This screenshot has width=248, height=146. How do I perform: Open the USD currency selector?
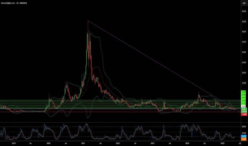(x=244, y=3)
